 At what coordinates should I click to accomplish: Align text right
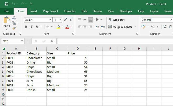(90, 27)
